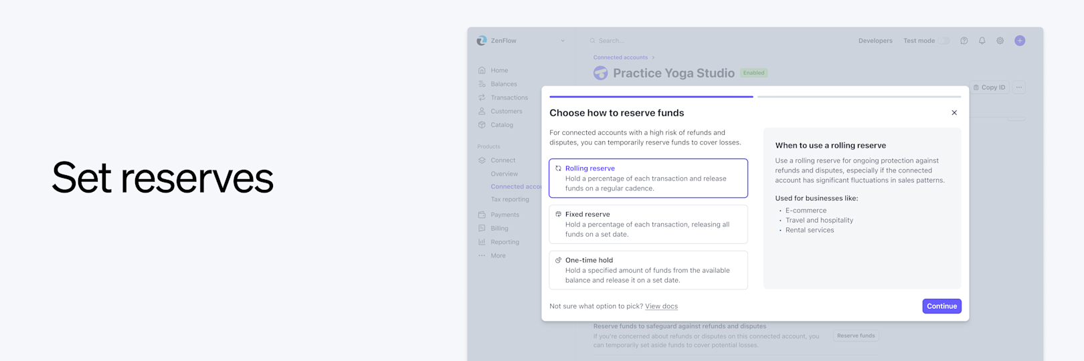Click the Home icon in sidebar
This screenshot has width=1084, height=361.
482,70
